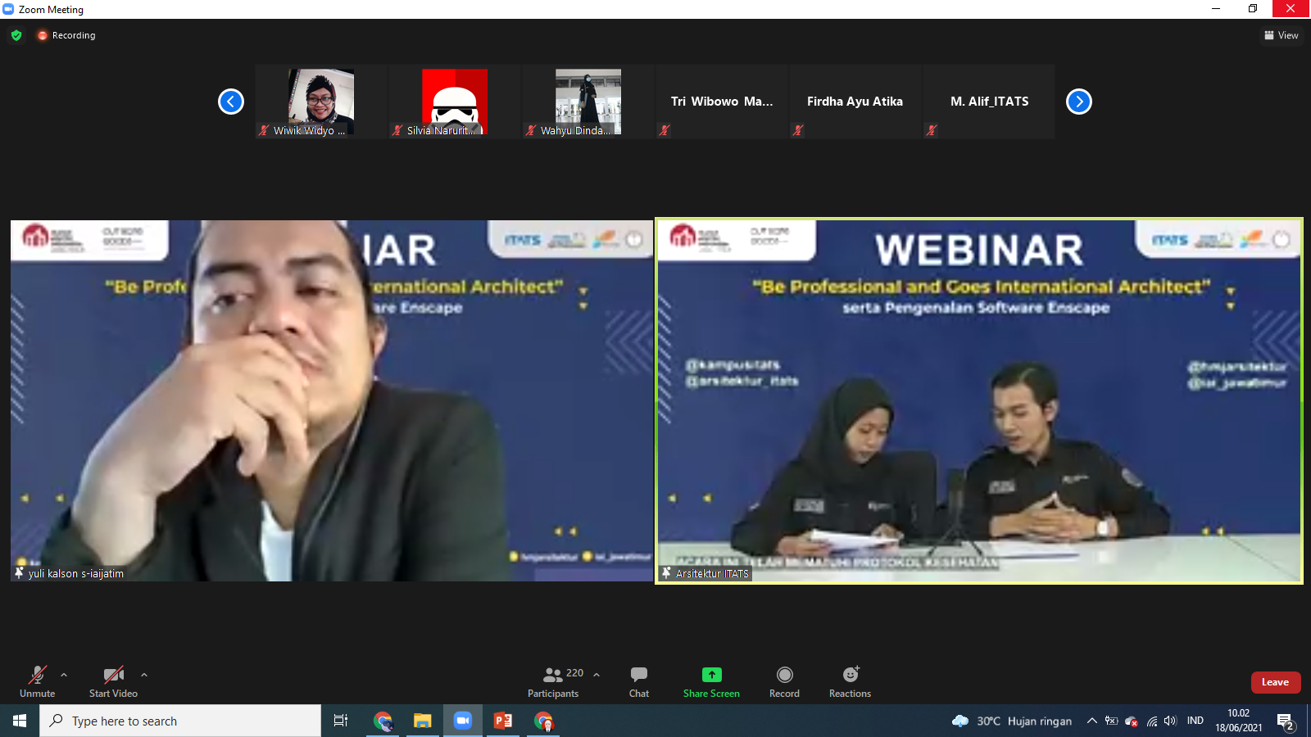
Task: Click the Share Screen icon
Action: click(711, 675)
